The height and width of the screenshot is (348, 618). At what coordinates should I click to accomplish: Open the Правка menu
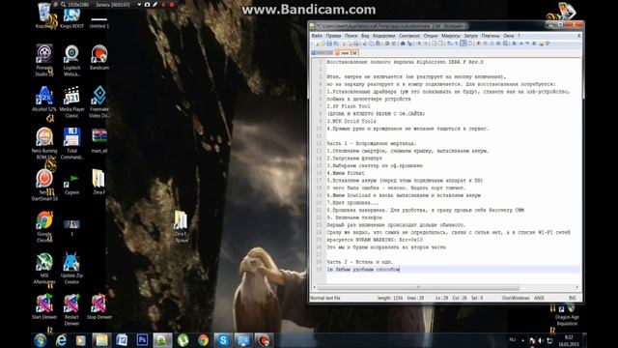pos(333,36)
